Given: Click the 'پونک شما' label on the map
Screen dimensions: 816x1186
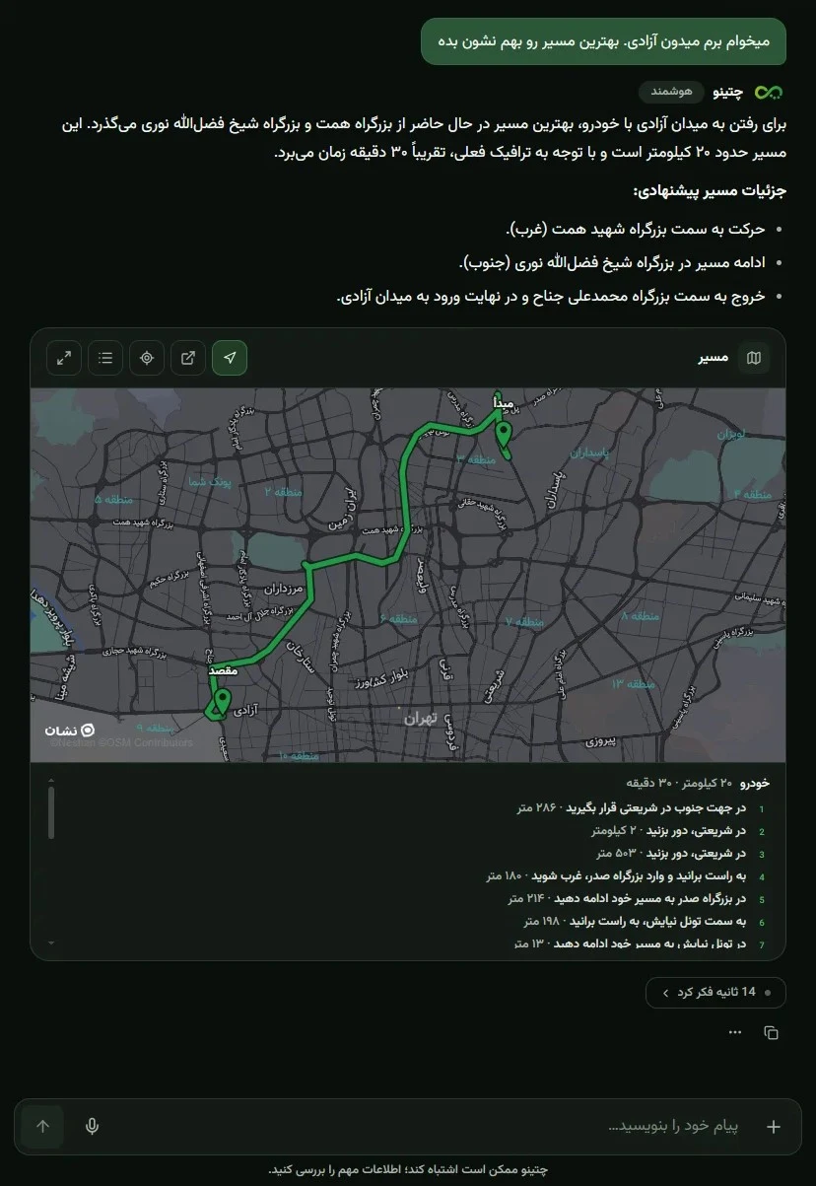Looking at the screenshot, I should click(209, 482).
